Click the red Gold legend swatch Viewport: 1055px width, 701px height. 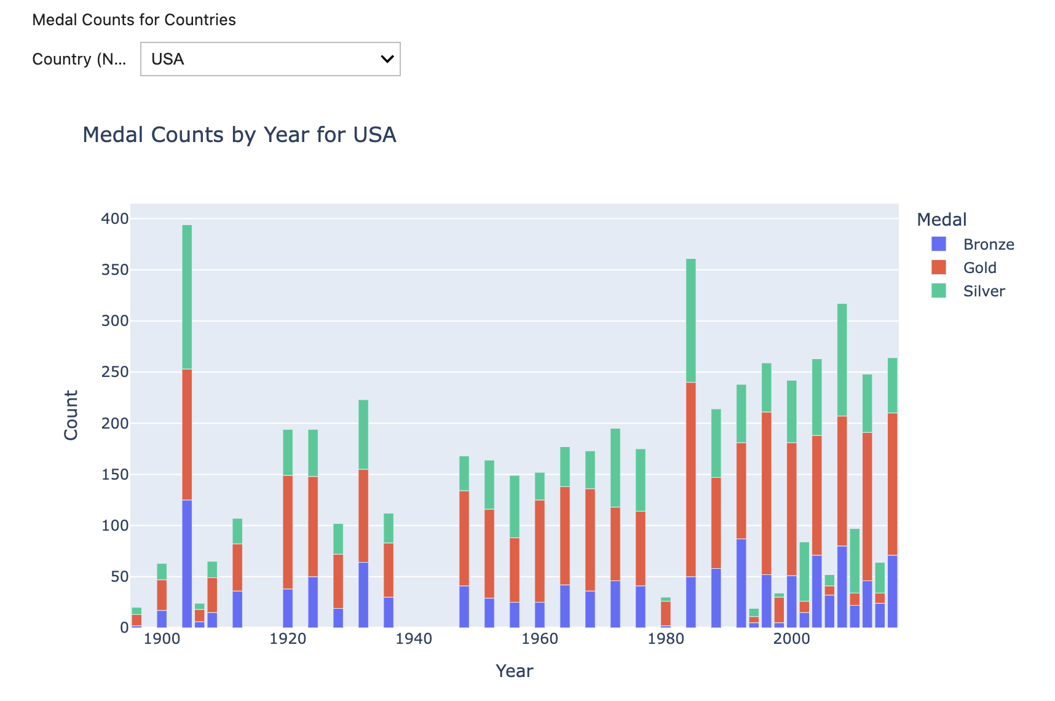coord(938,267)
